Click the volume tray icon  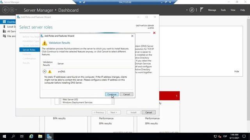[x=220, y=136]
